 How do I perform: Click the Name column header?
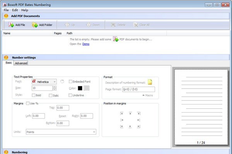point(27,33)
